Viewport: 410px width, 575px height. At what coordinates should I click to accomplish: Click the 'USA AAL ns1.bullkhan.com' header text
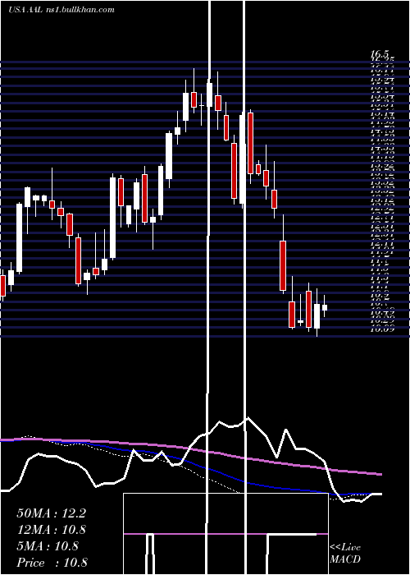(61, 10)
